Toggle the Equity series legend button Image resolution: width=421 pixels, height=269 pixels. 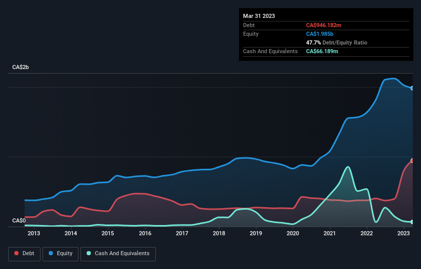tap(61, 254)
